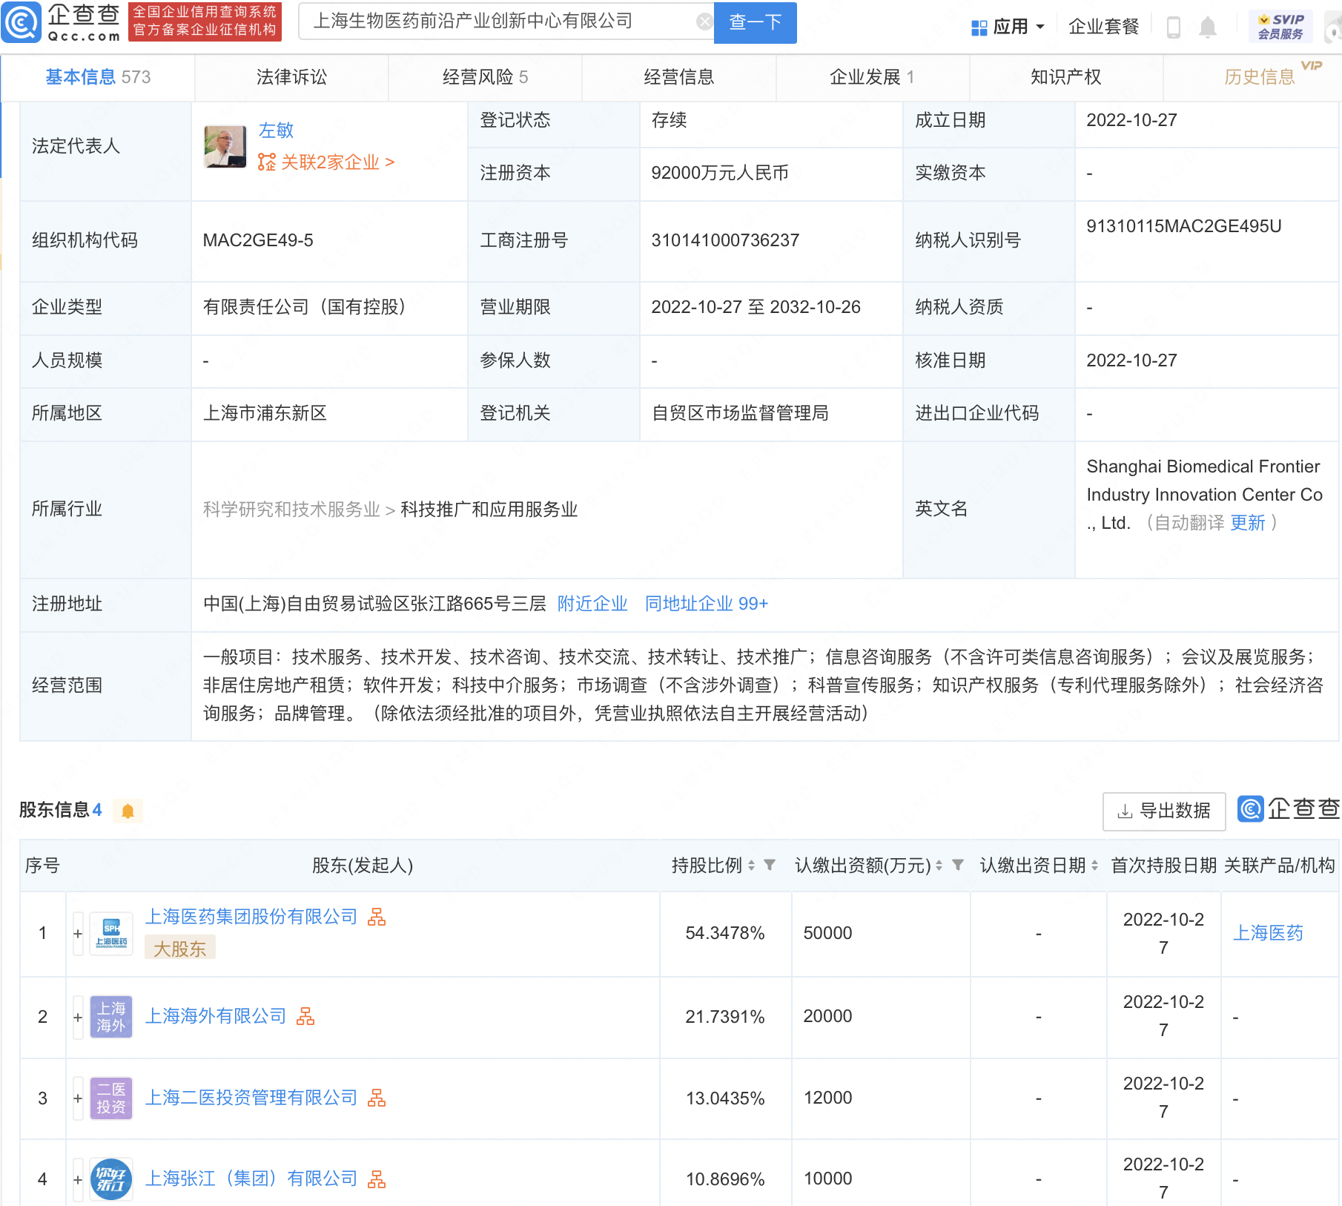Expand row 3 上海二医投资 with plus
This screenshot has width=1342, height=1206.
click(77, 1098)
